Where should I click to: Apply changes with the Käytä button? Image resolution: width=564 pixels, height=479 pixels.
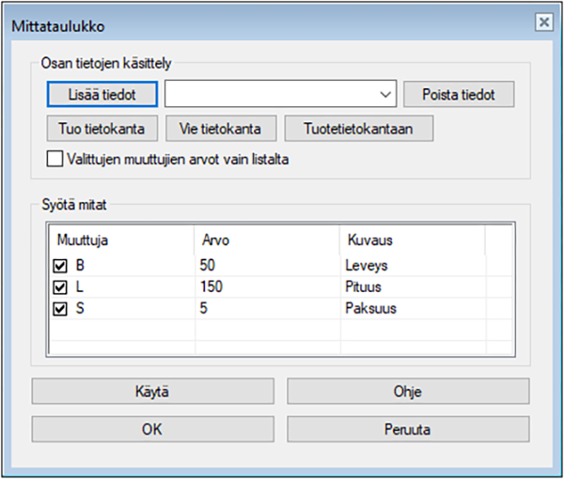153,391
